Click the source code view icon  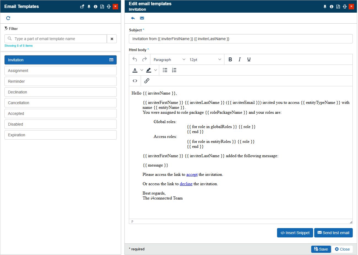(135, 81)
